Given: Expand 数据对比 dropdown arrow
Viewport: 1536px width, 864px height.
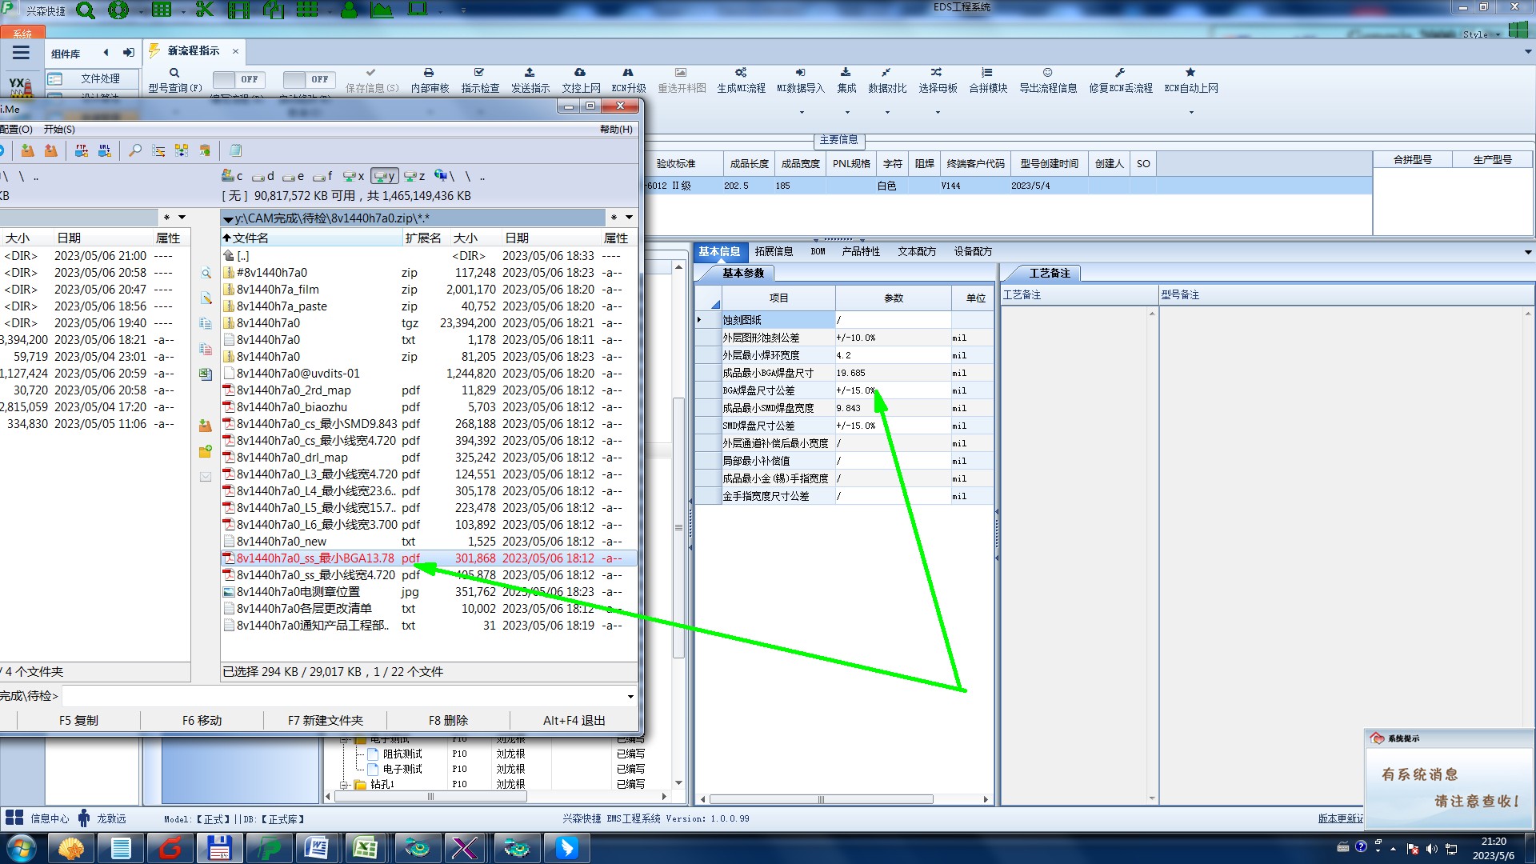Looking at the screenshot, I should [887, 112].
